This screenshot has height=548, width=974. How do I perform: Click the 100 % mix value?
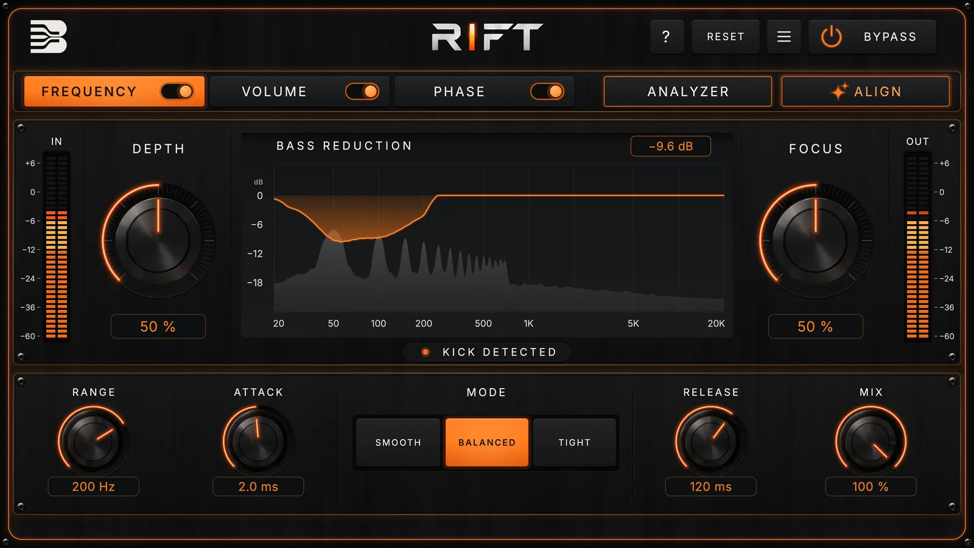pyautogui.click(x=871, y=487)
